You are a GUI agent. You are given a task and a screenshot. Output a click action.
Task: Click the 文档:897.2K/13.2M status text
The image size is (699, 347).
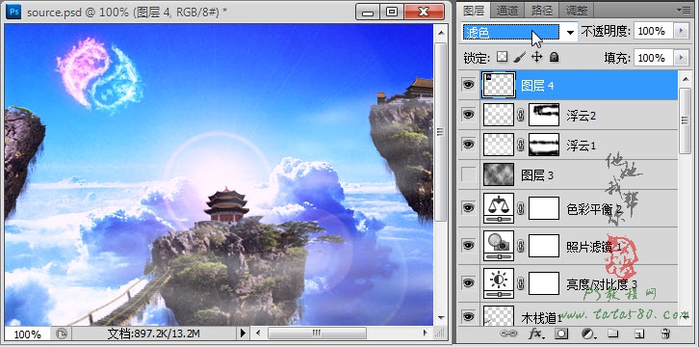point(153,333)
